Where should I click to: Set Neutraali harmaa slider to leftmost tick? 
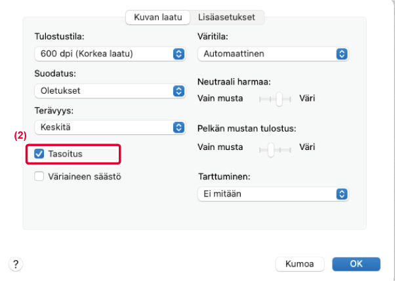click(260, 99)
